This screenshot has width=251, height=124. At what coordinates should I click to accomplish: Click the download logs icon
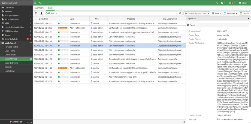tap(41, 13)
